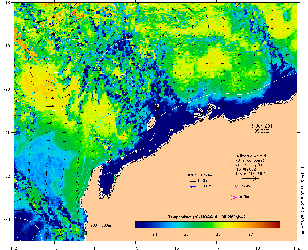Click the 'ANMN 12h av.' label
This screenshot has height=250, width=308.
tap(200, 175)
